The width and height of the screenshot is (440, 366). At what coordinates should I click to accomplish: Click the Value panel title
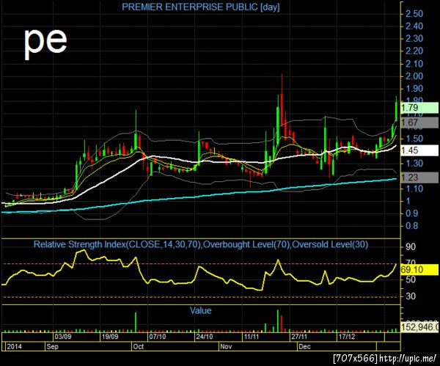click(201, 310)
